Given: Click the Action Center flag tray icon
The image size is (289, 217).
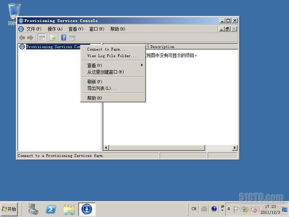Looking at the screenshot, I should click(236, 209).
